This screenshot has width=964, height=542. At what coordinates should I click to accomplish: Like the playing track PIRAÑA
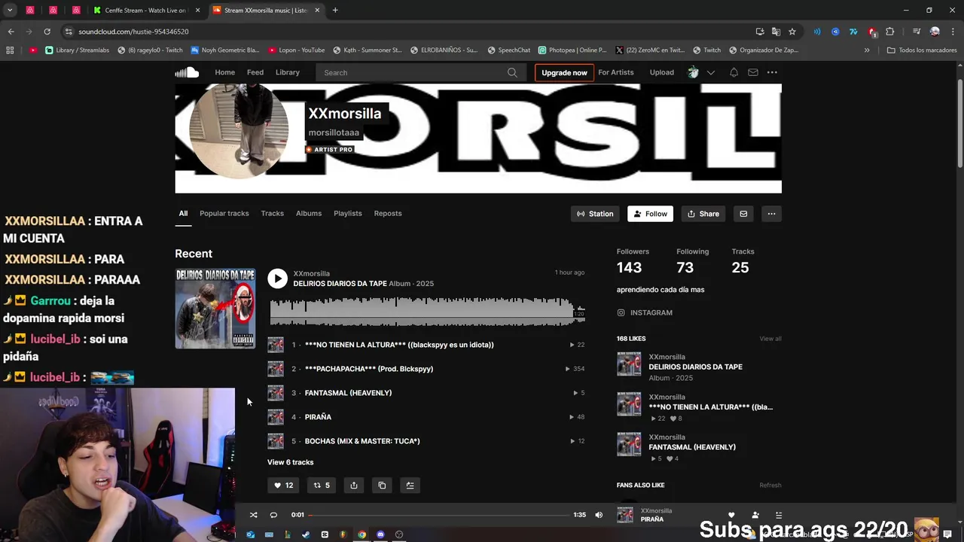pos(731,515)
